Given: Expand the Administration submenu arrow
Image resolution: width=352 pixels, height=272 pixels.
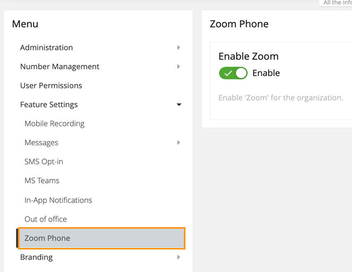Looking at the screenshot, I should point(179,47).
